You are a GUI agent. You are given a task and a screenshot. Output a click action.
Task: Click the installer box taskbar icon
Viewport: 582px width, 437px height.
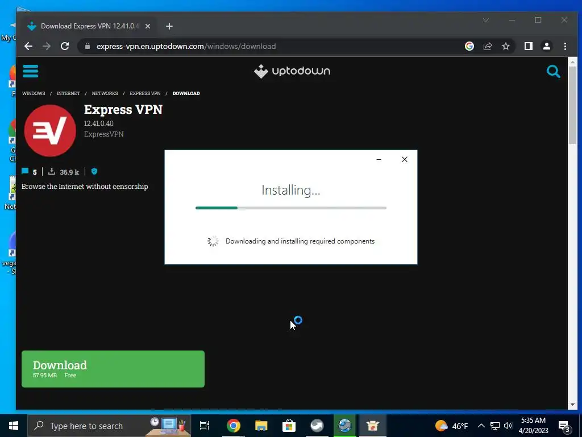tap(373, 426)
